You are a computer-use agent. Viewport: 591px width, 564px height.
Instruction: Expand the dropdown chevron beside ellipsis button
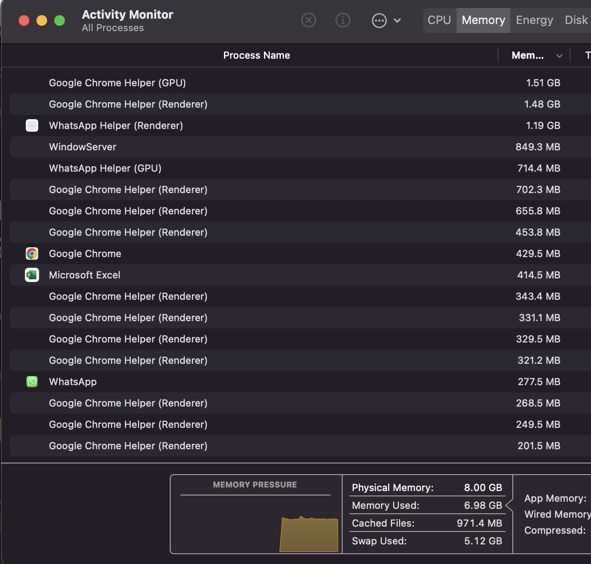point(397,20)
